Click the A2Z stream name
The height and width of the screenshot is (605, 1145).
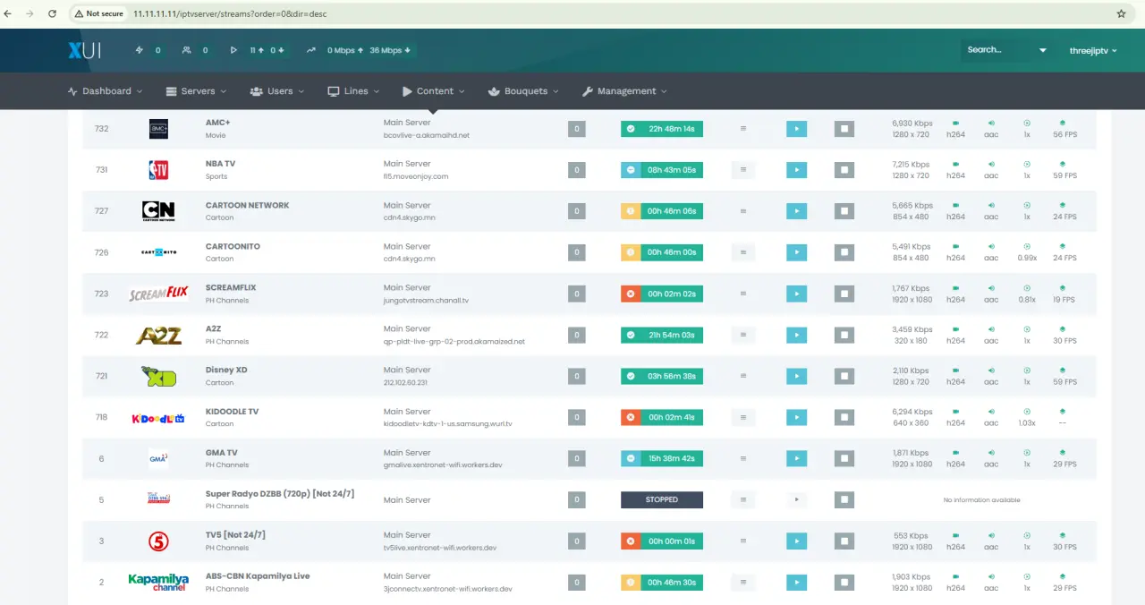coord(214,328)
